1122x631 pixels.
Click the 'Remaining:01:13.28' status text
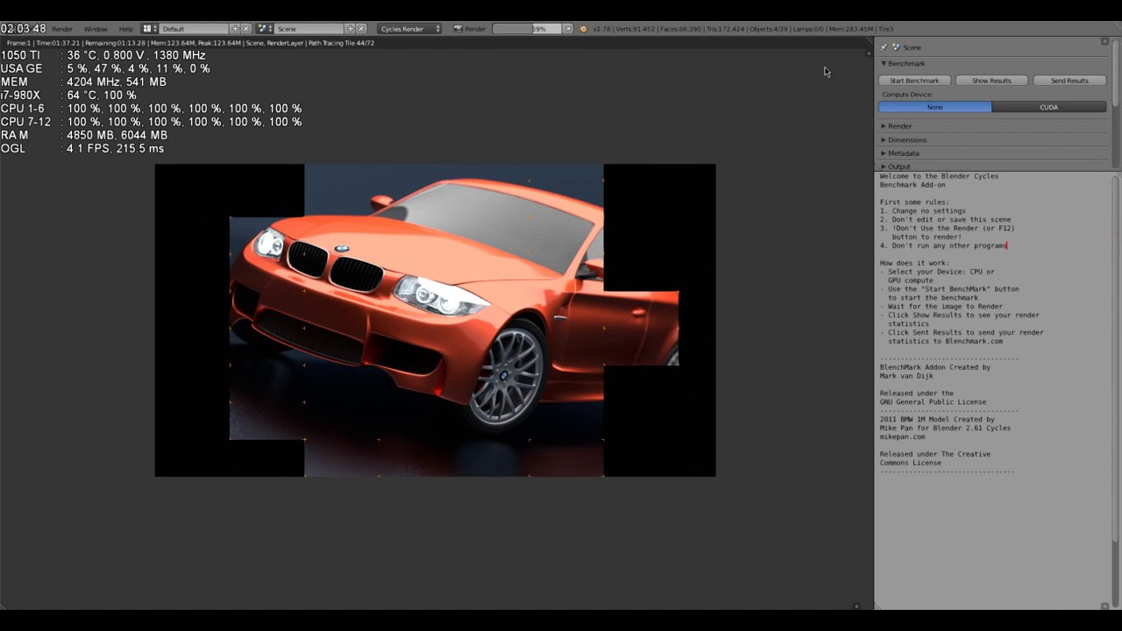point(114,43)
